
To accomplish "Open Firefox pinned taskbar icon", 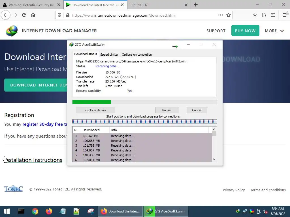I will point(49,211).
